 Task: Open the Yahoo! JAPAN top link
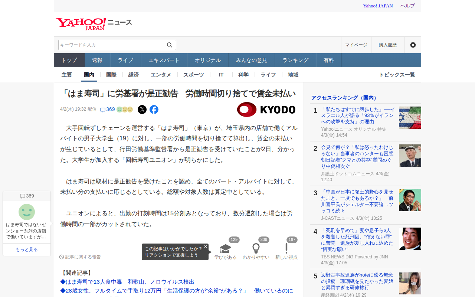point(378,6)
